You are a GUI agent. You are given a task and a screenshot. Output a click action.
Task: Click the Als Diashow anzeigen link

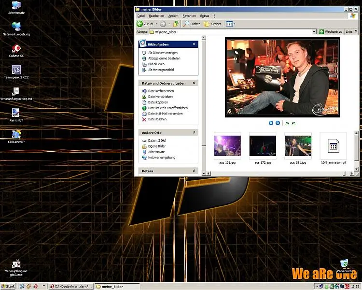164,53
